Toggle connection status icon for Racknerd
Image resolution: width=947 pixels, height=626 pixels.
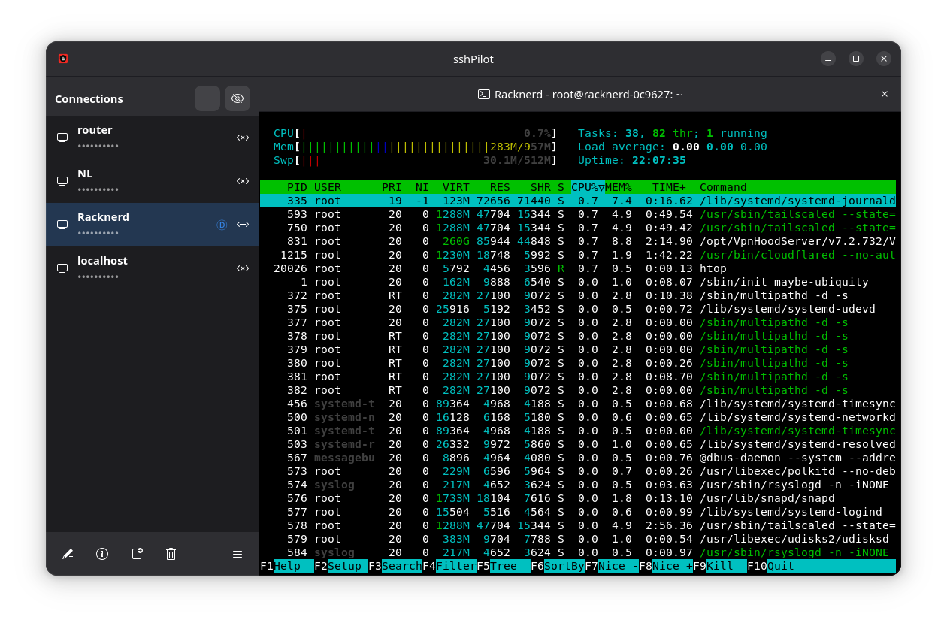(x=243, y=225)
